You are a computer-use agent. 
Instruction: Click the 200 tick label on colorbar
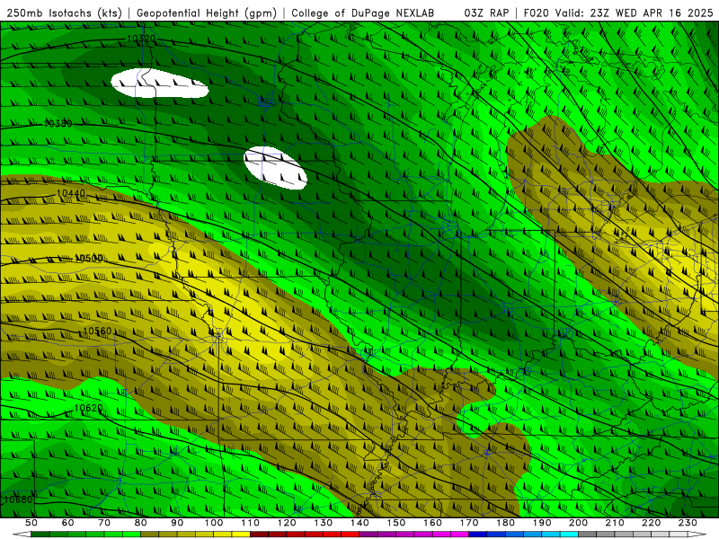[x=578, y=523]
